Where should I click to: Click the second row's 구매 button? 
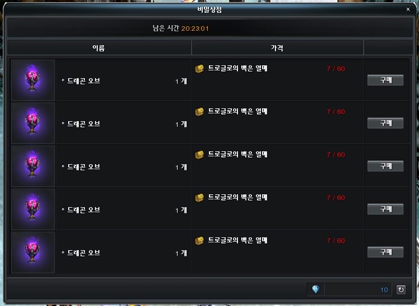click(385, 123)
